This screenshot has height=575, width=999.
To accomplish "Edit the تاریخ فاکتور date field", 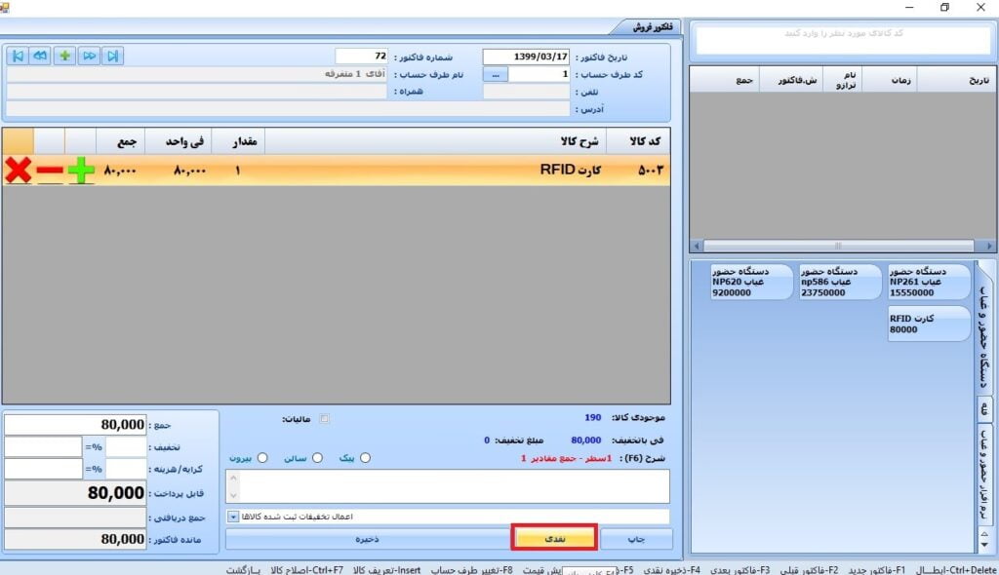I will (526, 57).
